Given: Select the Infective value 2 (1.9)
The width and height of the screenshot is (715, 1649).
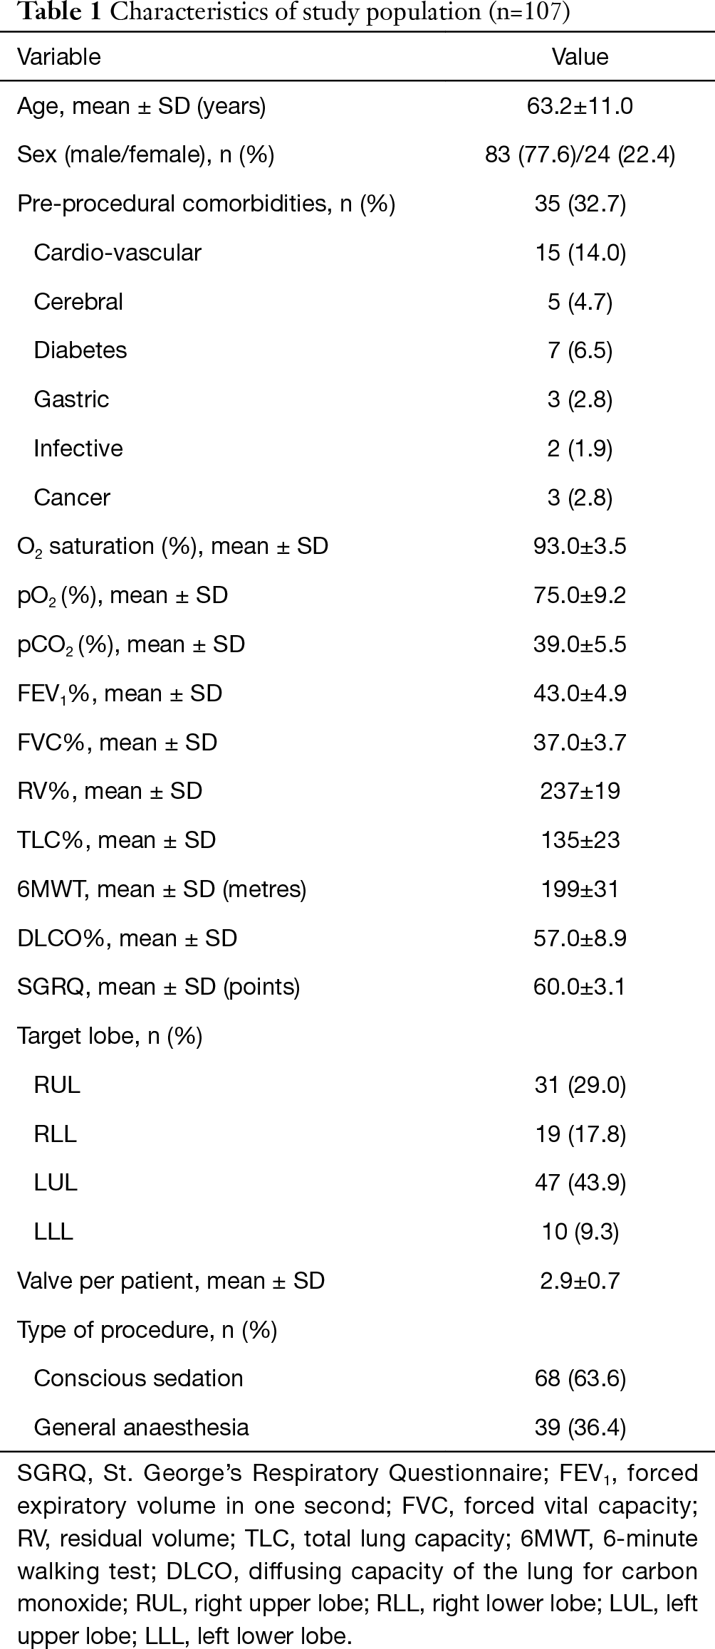Looking at the screenshot, I should point(580,449).
